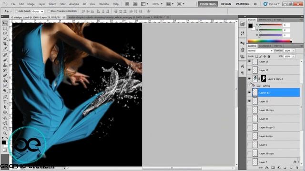The height and width of the screenshot is (171, 305).
Task: Enable the Auto-Select checkbox
Action: tap(17, 11)
